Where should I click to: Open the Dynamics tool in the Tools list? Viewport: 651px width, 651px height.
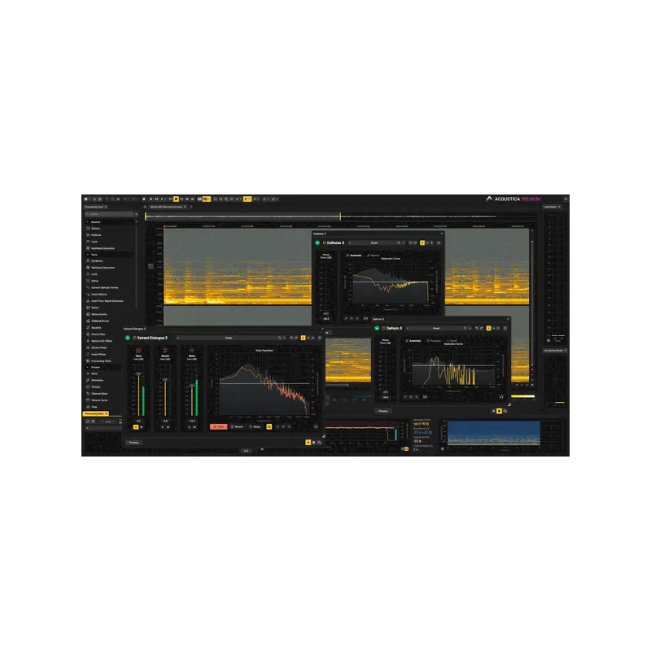click(97, 261)
